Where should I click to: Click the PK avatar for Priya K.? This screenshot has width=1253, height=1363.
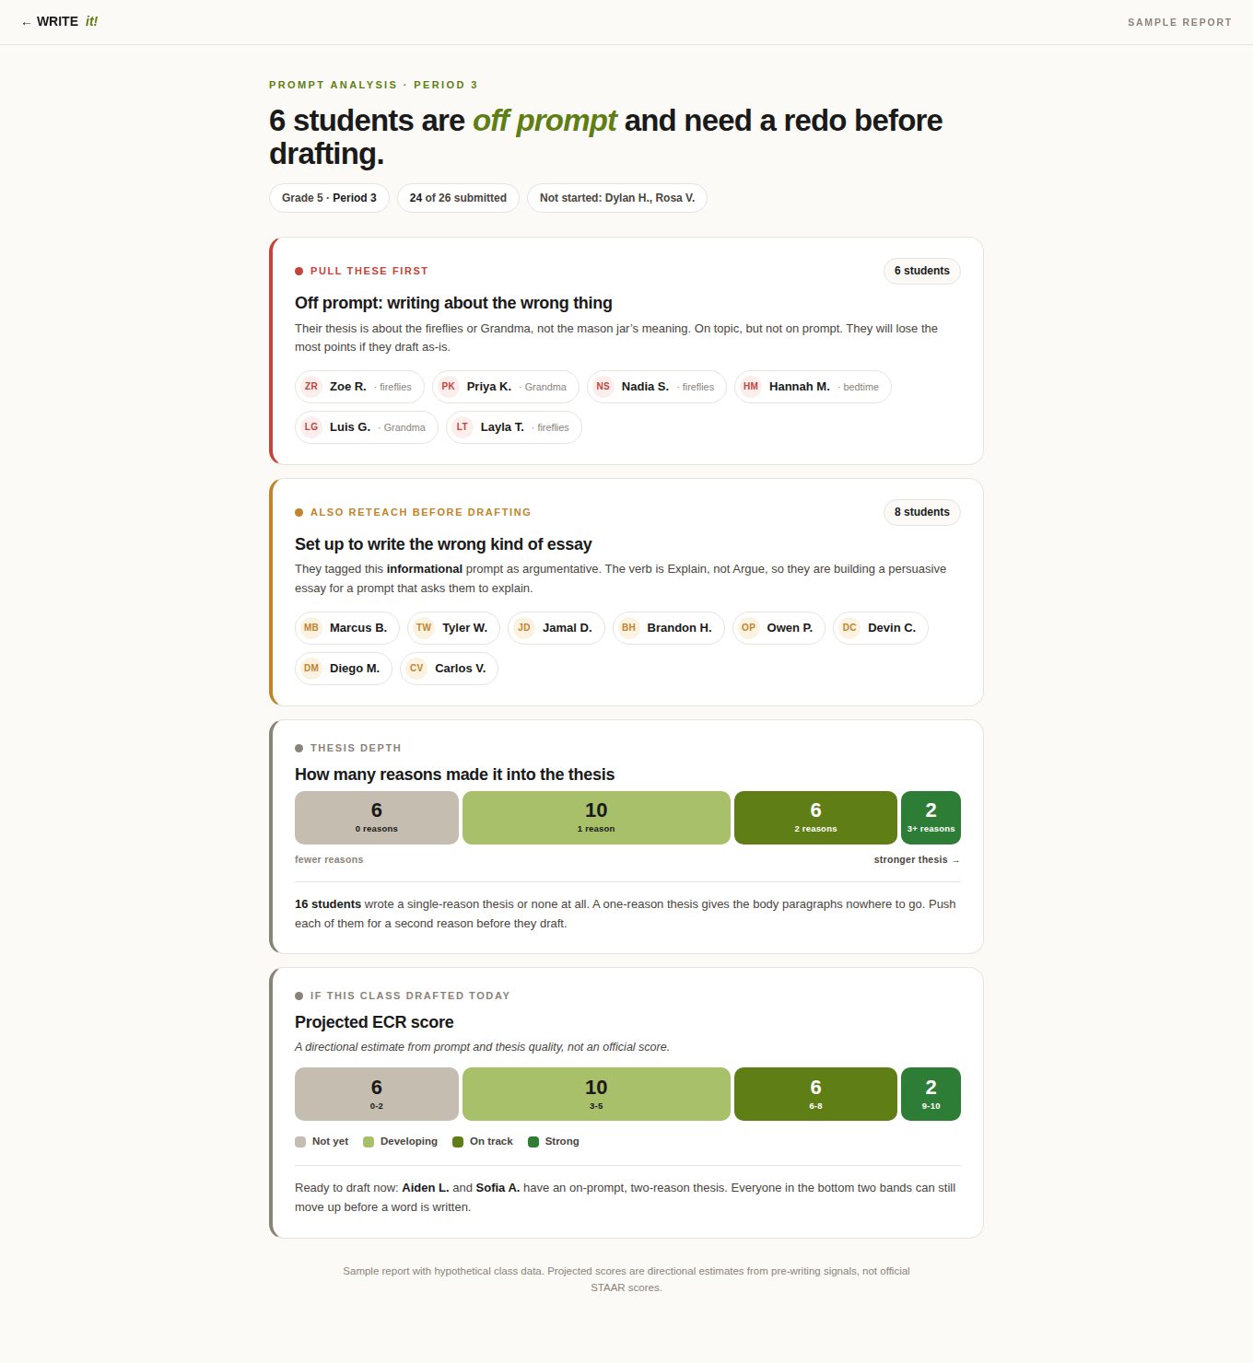449,387
